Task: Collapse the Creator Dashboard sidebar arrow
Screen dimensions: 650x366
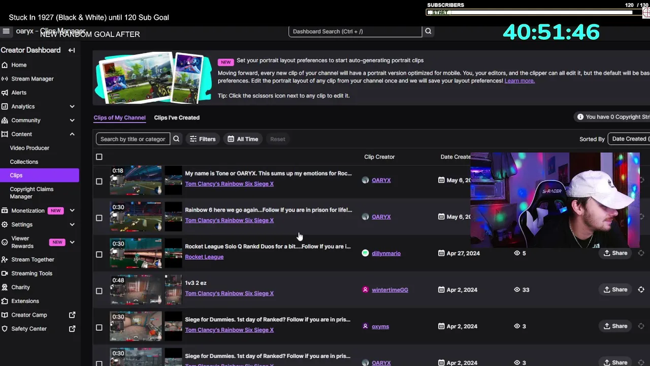Action: (72, 50)
